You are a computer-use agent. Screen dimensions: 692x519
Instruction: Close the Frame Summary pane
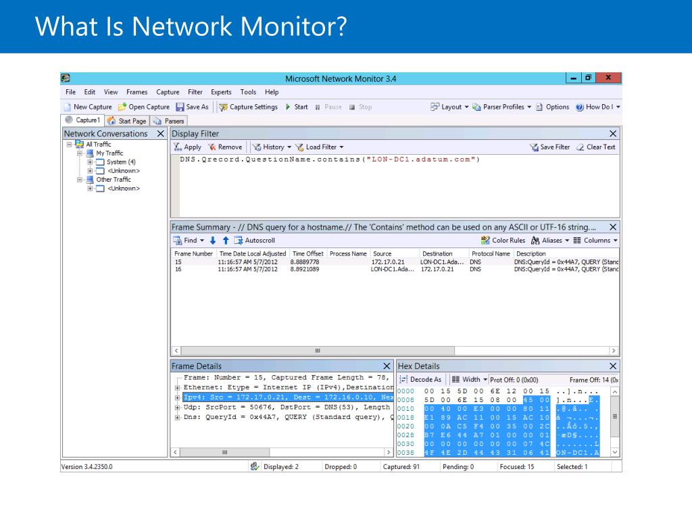pyautogui.click(x=613, y=227)
